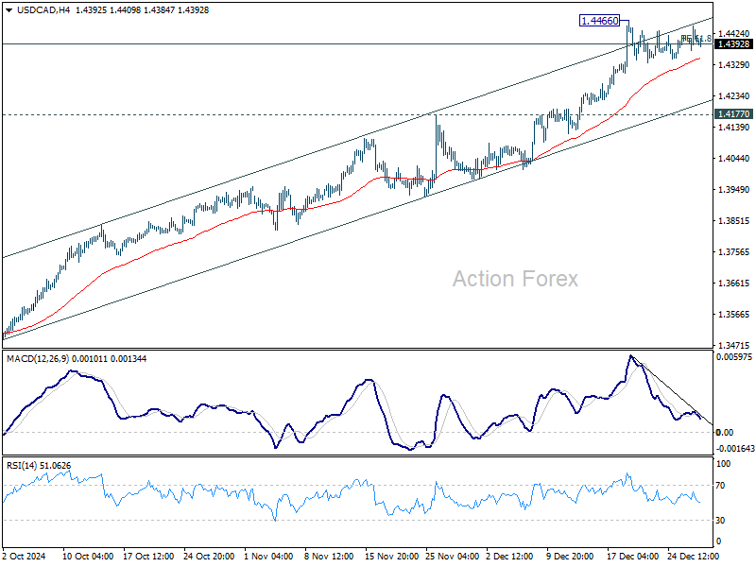Click the 1.39490 price axis label

[734, 190]
